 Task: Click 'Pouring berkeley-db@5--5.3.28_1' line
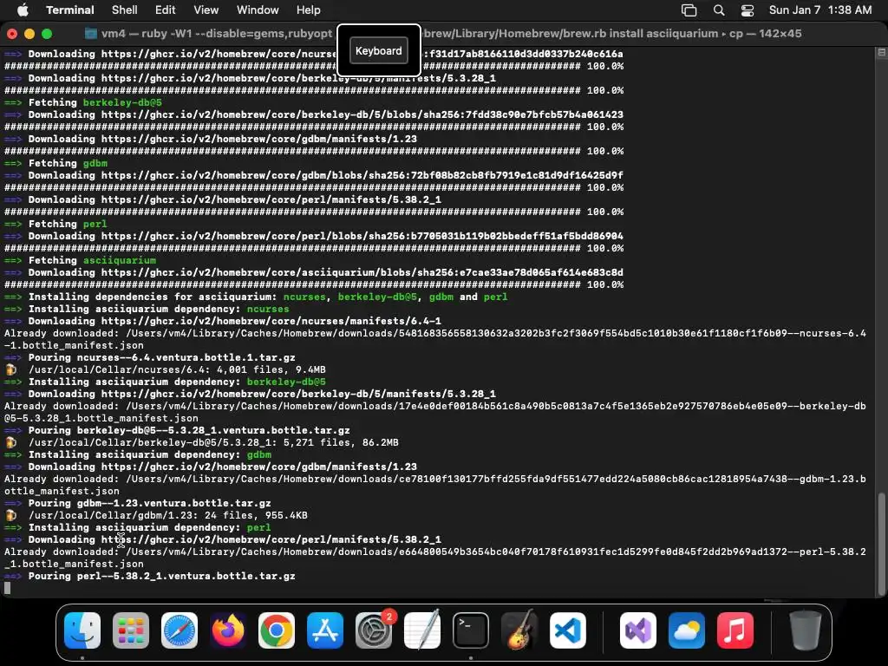point(177,430)
